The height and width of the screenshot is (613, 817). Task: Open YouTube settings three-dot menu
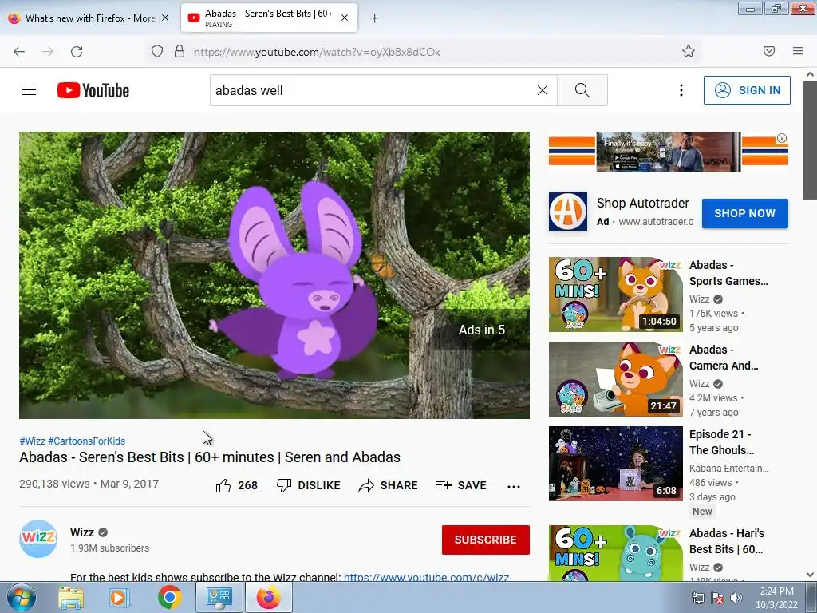[x=681, y=90]
